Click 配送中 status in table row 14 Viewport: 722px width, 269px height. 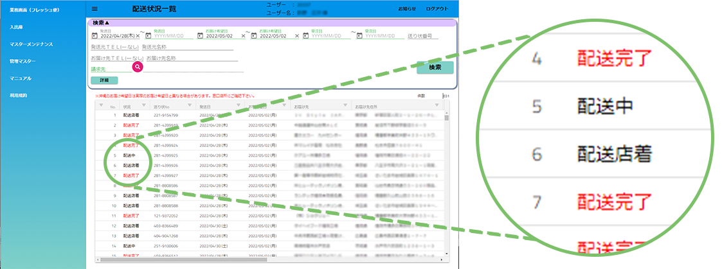click(129, 245)
